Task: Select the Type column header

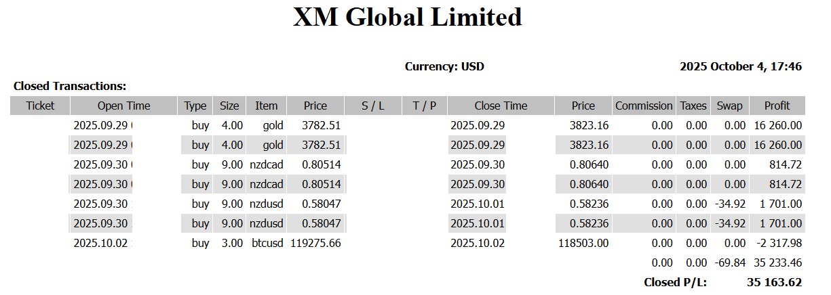Action: (195, 106)
